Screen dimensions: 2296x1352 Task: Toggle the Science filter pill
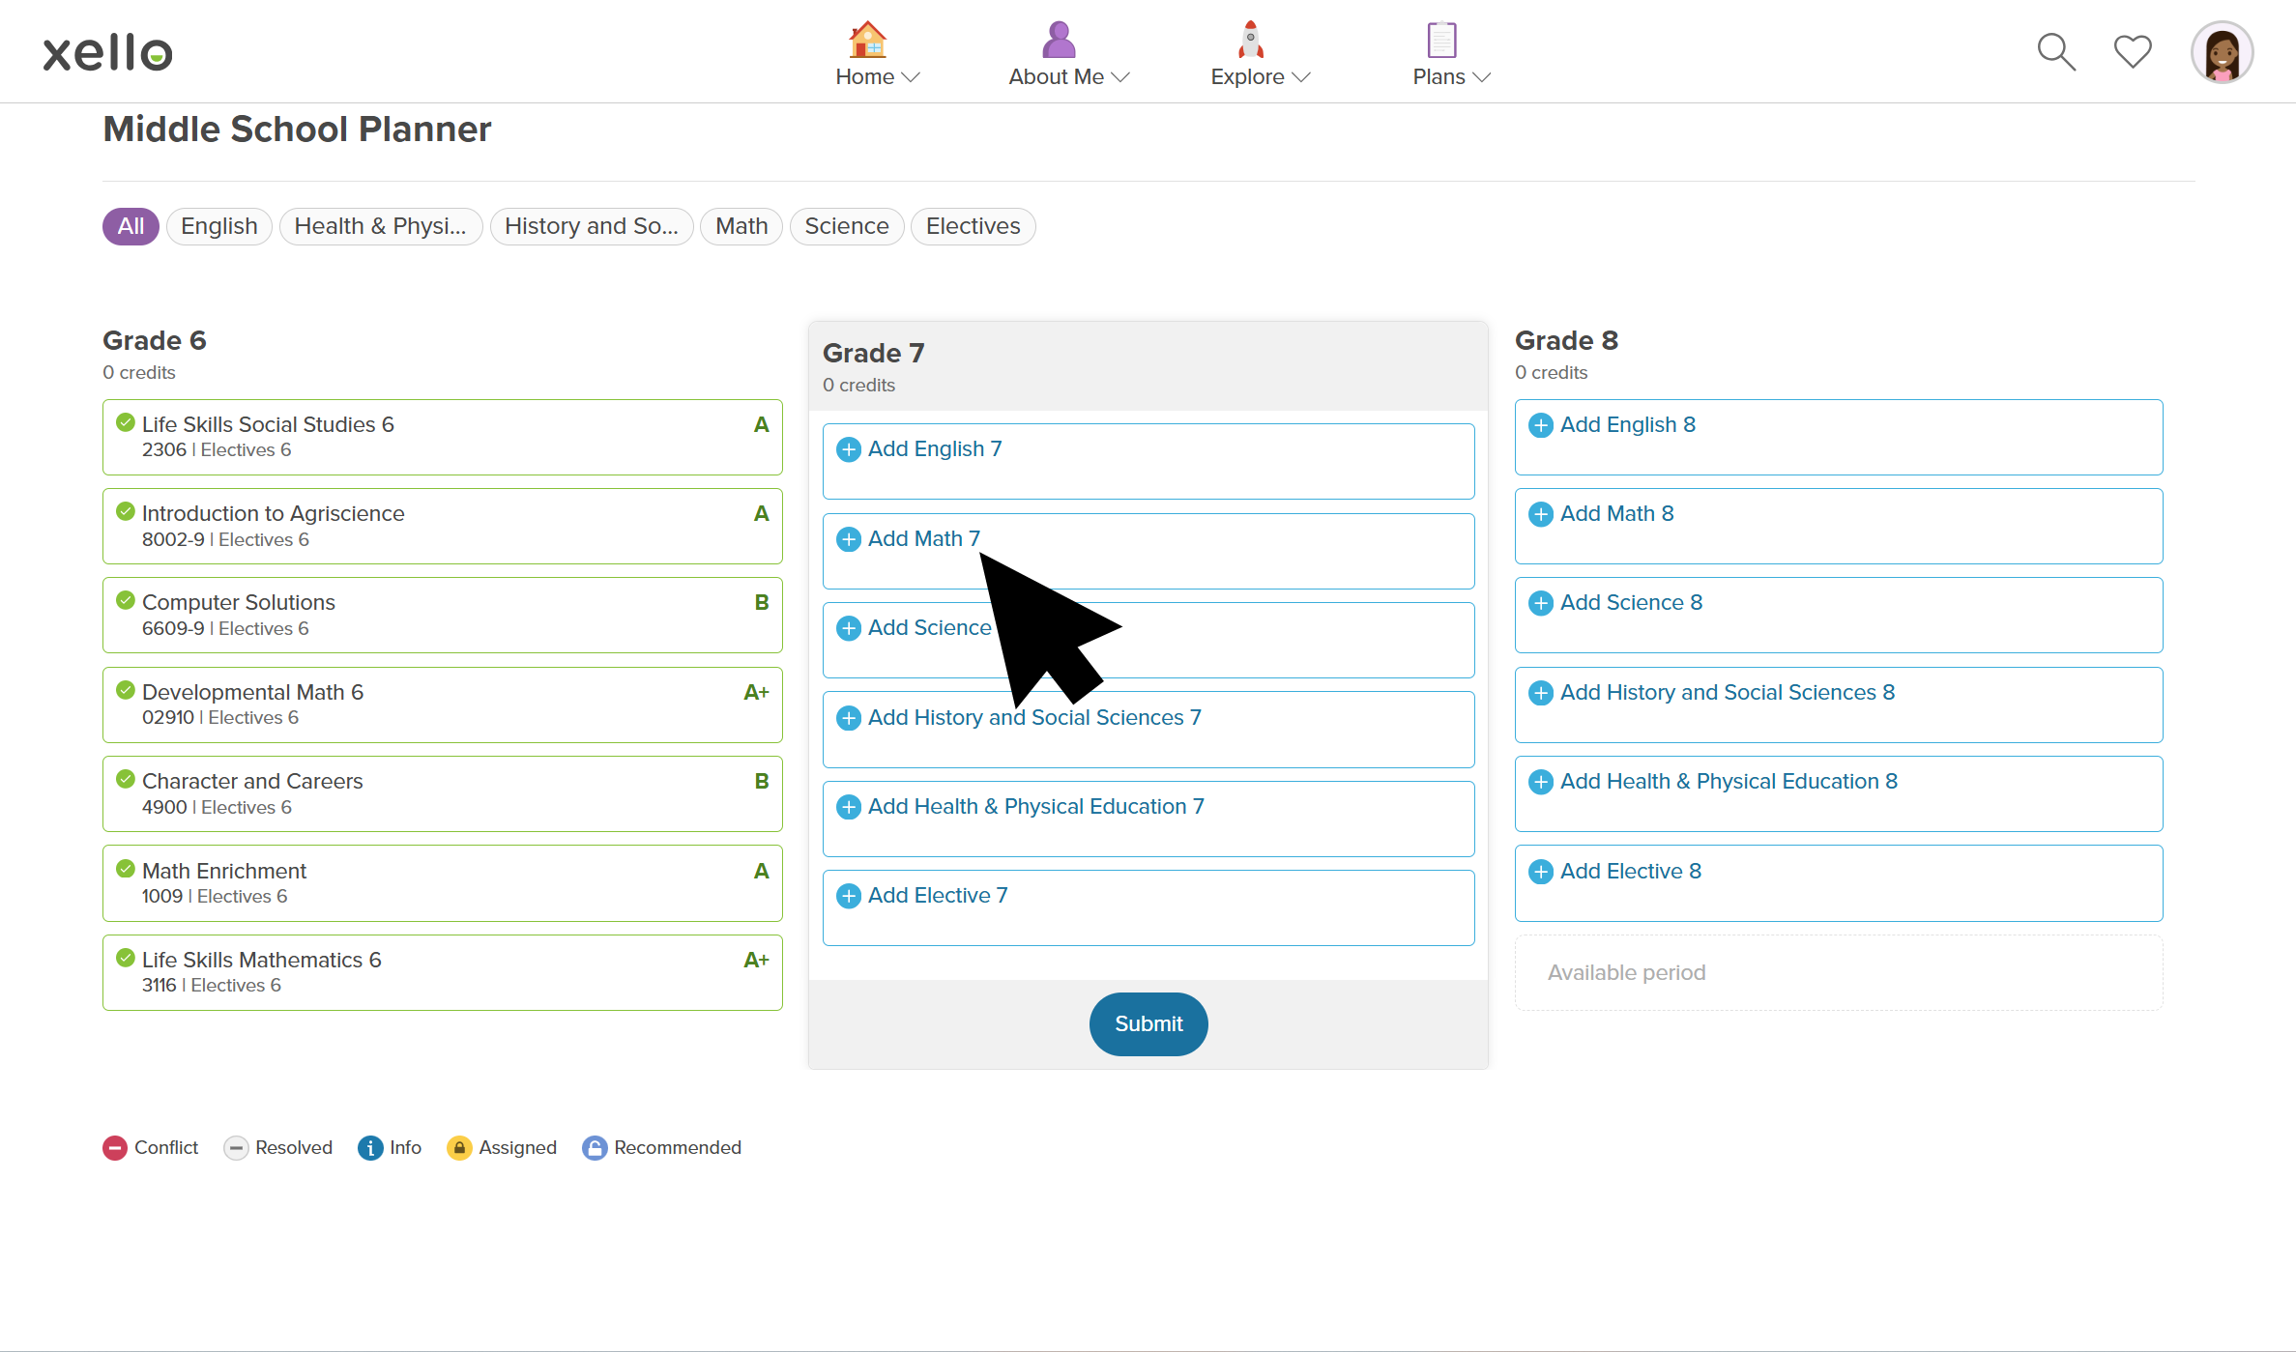click(846, 226)
